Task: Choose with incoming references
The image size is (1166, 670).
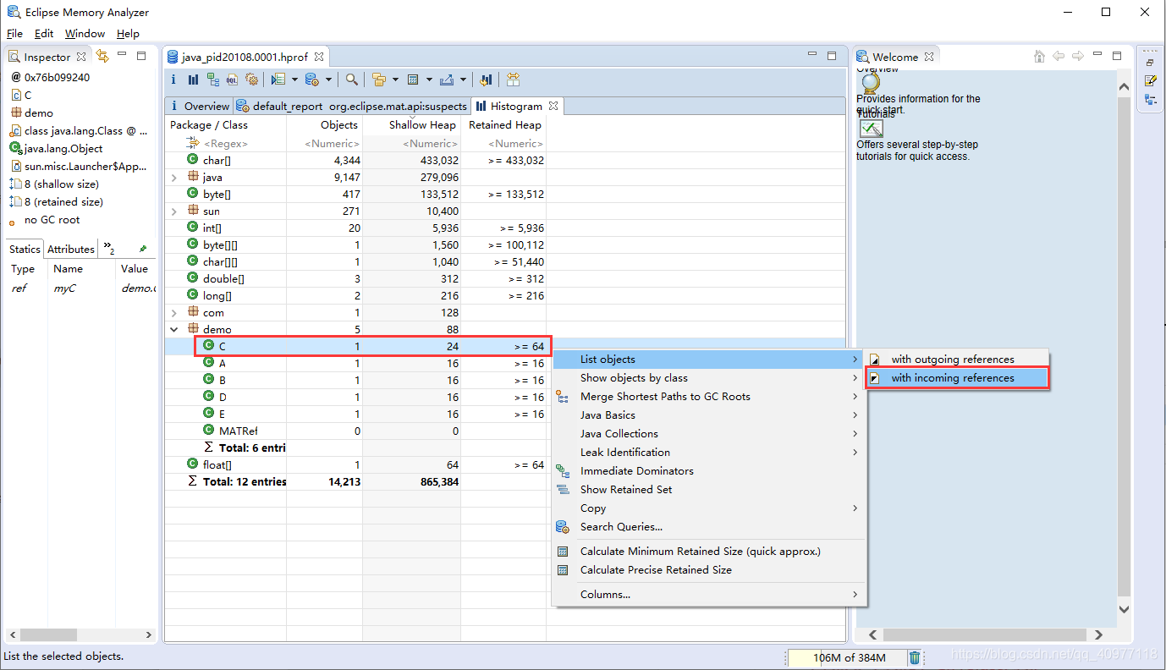Action: [956, 378]
